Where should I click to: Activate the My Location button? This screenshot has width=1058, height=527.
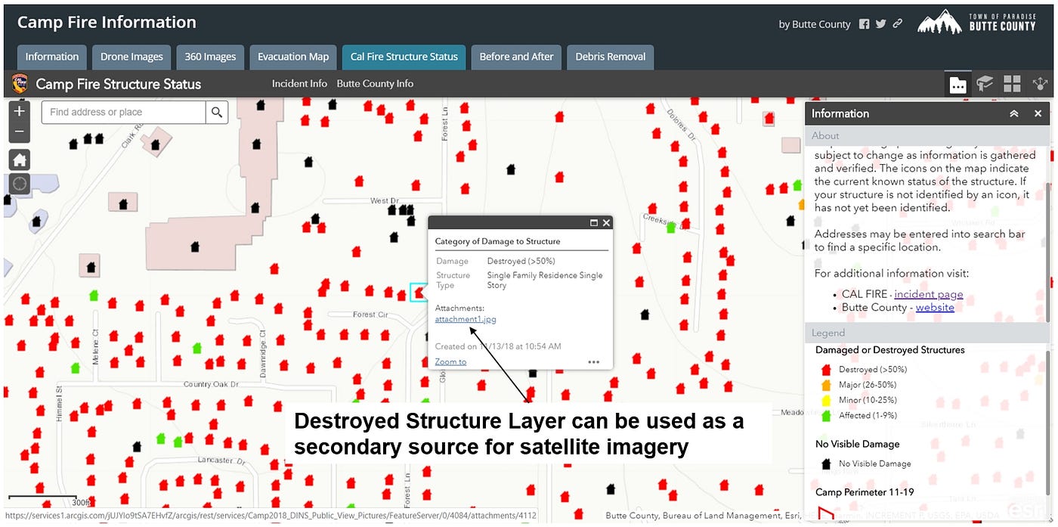(x=20, y=183)
